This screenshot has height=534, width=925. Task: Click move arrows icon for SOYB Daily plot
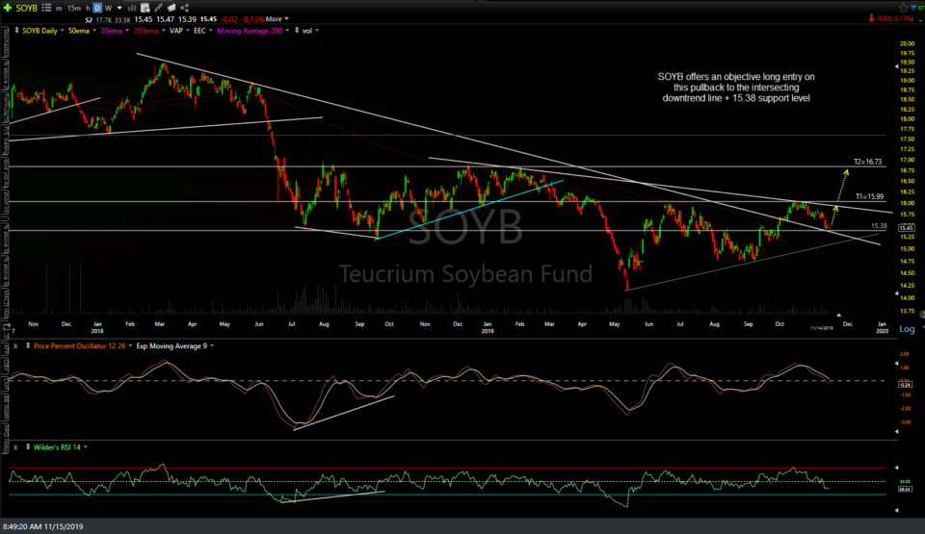(x=16, y=31)
